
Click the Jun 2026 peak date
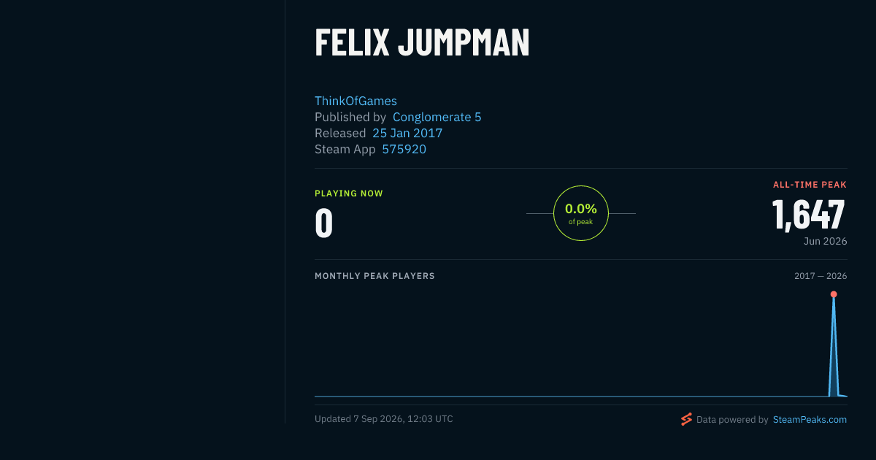tap(826, 241)
